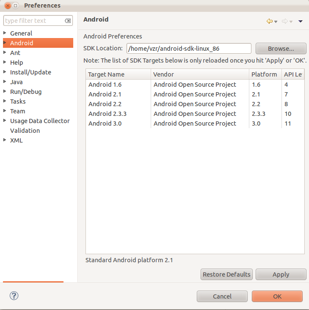Expand the Tasks category arrow
The width and height of the screenshot is (309, 310).
5,101
